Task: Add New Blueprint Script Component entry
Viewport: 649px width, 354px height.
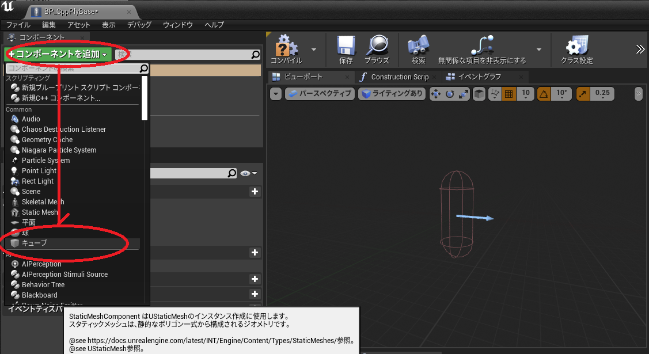Action: pos(75,87)
